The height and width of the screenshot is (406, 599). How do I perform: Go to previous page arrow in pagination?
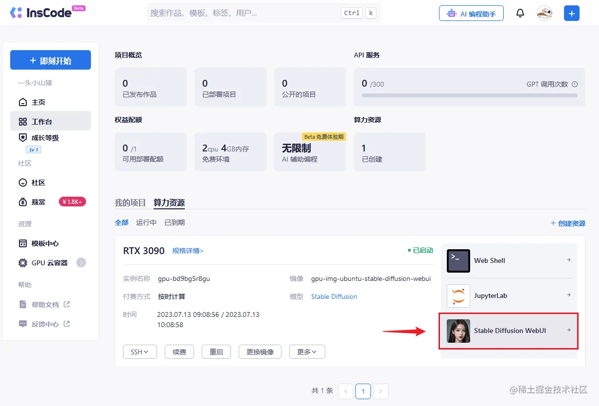346,391
